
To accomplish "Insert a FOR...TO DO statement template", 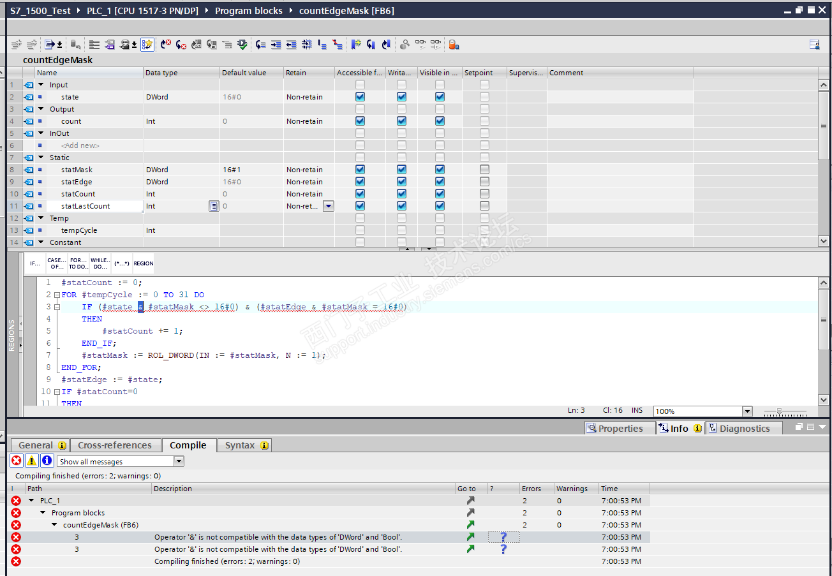I will coord(78,263).
